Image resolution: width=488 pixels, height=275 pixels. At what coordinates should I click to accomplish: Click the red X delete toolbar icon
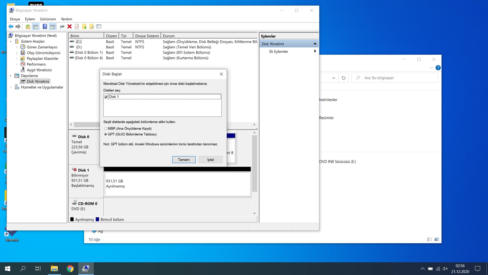coord(69,26)
